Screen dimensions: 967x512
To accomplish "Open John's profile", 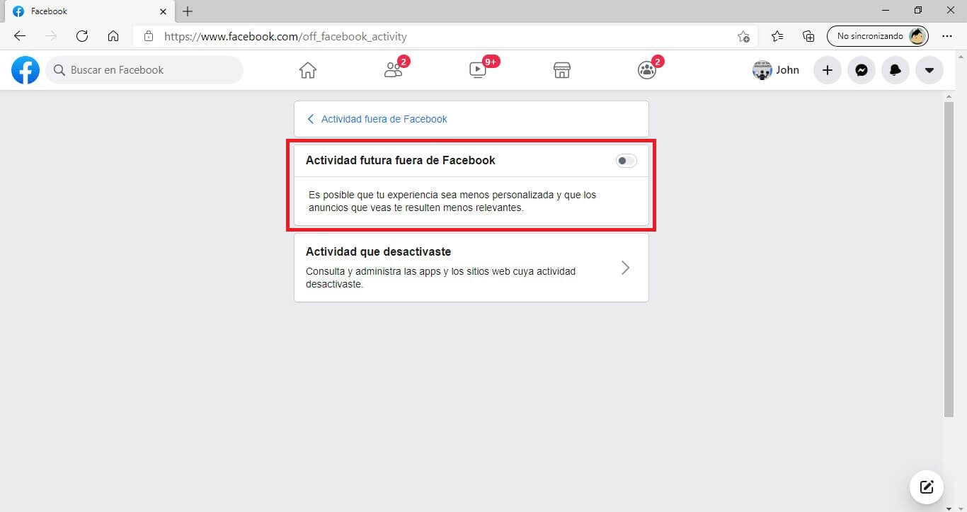I will click(776, 70).
